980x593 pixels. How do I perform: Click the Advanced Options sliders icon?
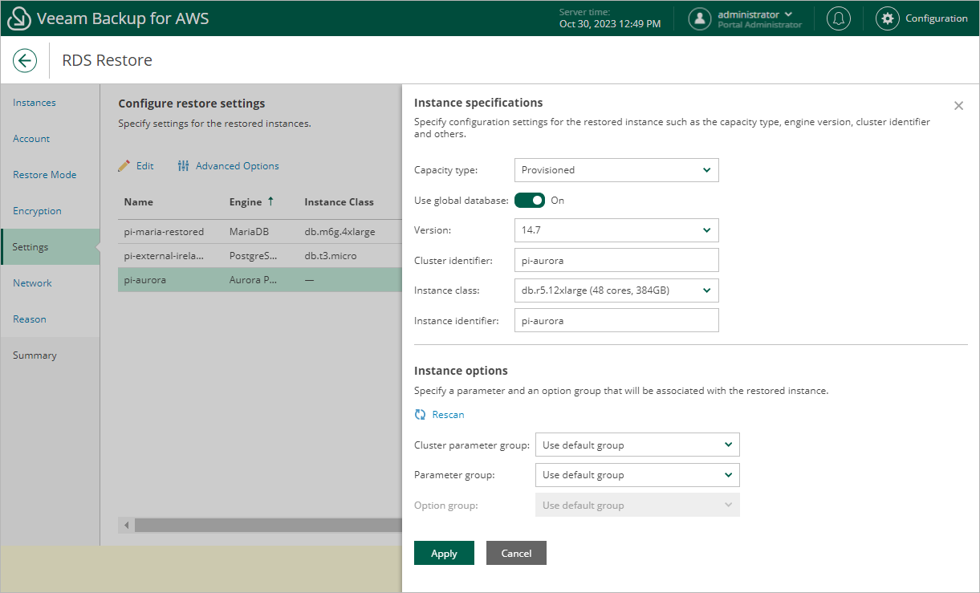(x=184, y=166)
